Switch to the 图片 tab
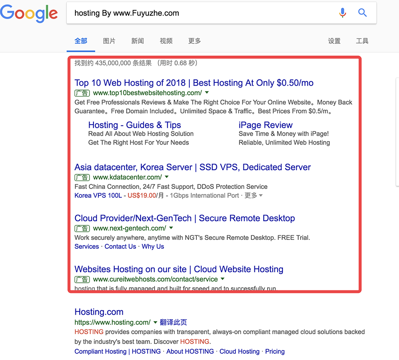Screen dimensions: 399x360 pos(109,41)
